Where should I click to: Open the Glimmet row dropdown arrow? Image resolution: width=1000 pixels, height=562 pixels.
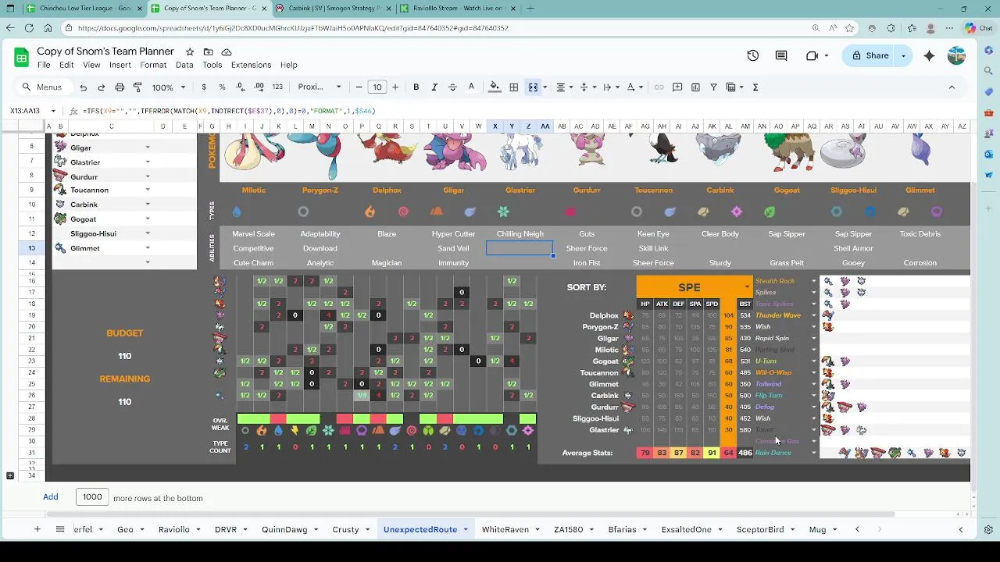[x=148, y=248]
